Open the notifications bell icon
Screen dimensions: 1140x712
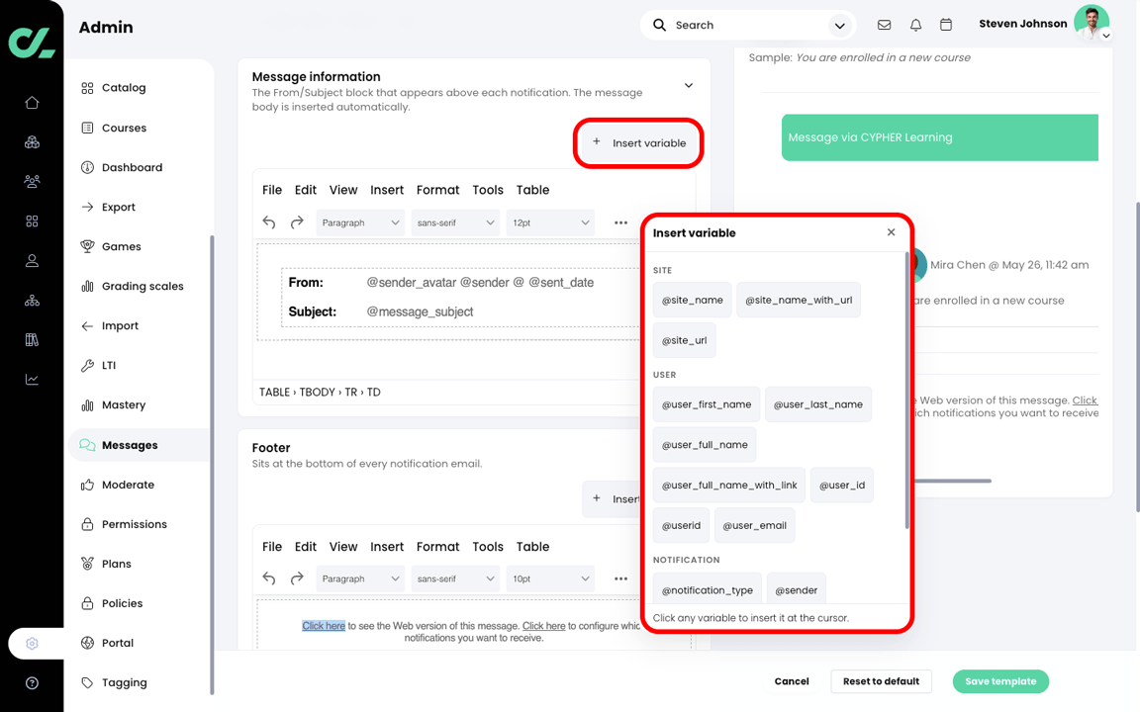pyautogui.click(x=915, y=25)
